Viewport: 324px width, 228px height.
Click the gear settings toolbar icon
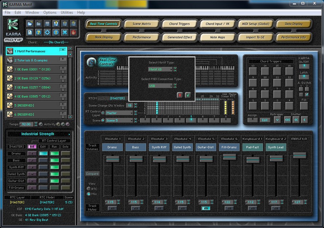47,32
